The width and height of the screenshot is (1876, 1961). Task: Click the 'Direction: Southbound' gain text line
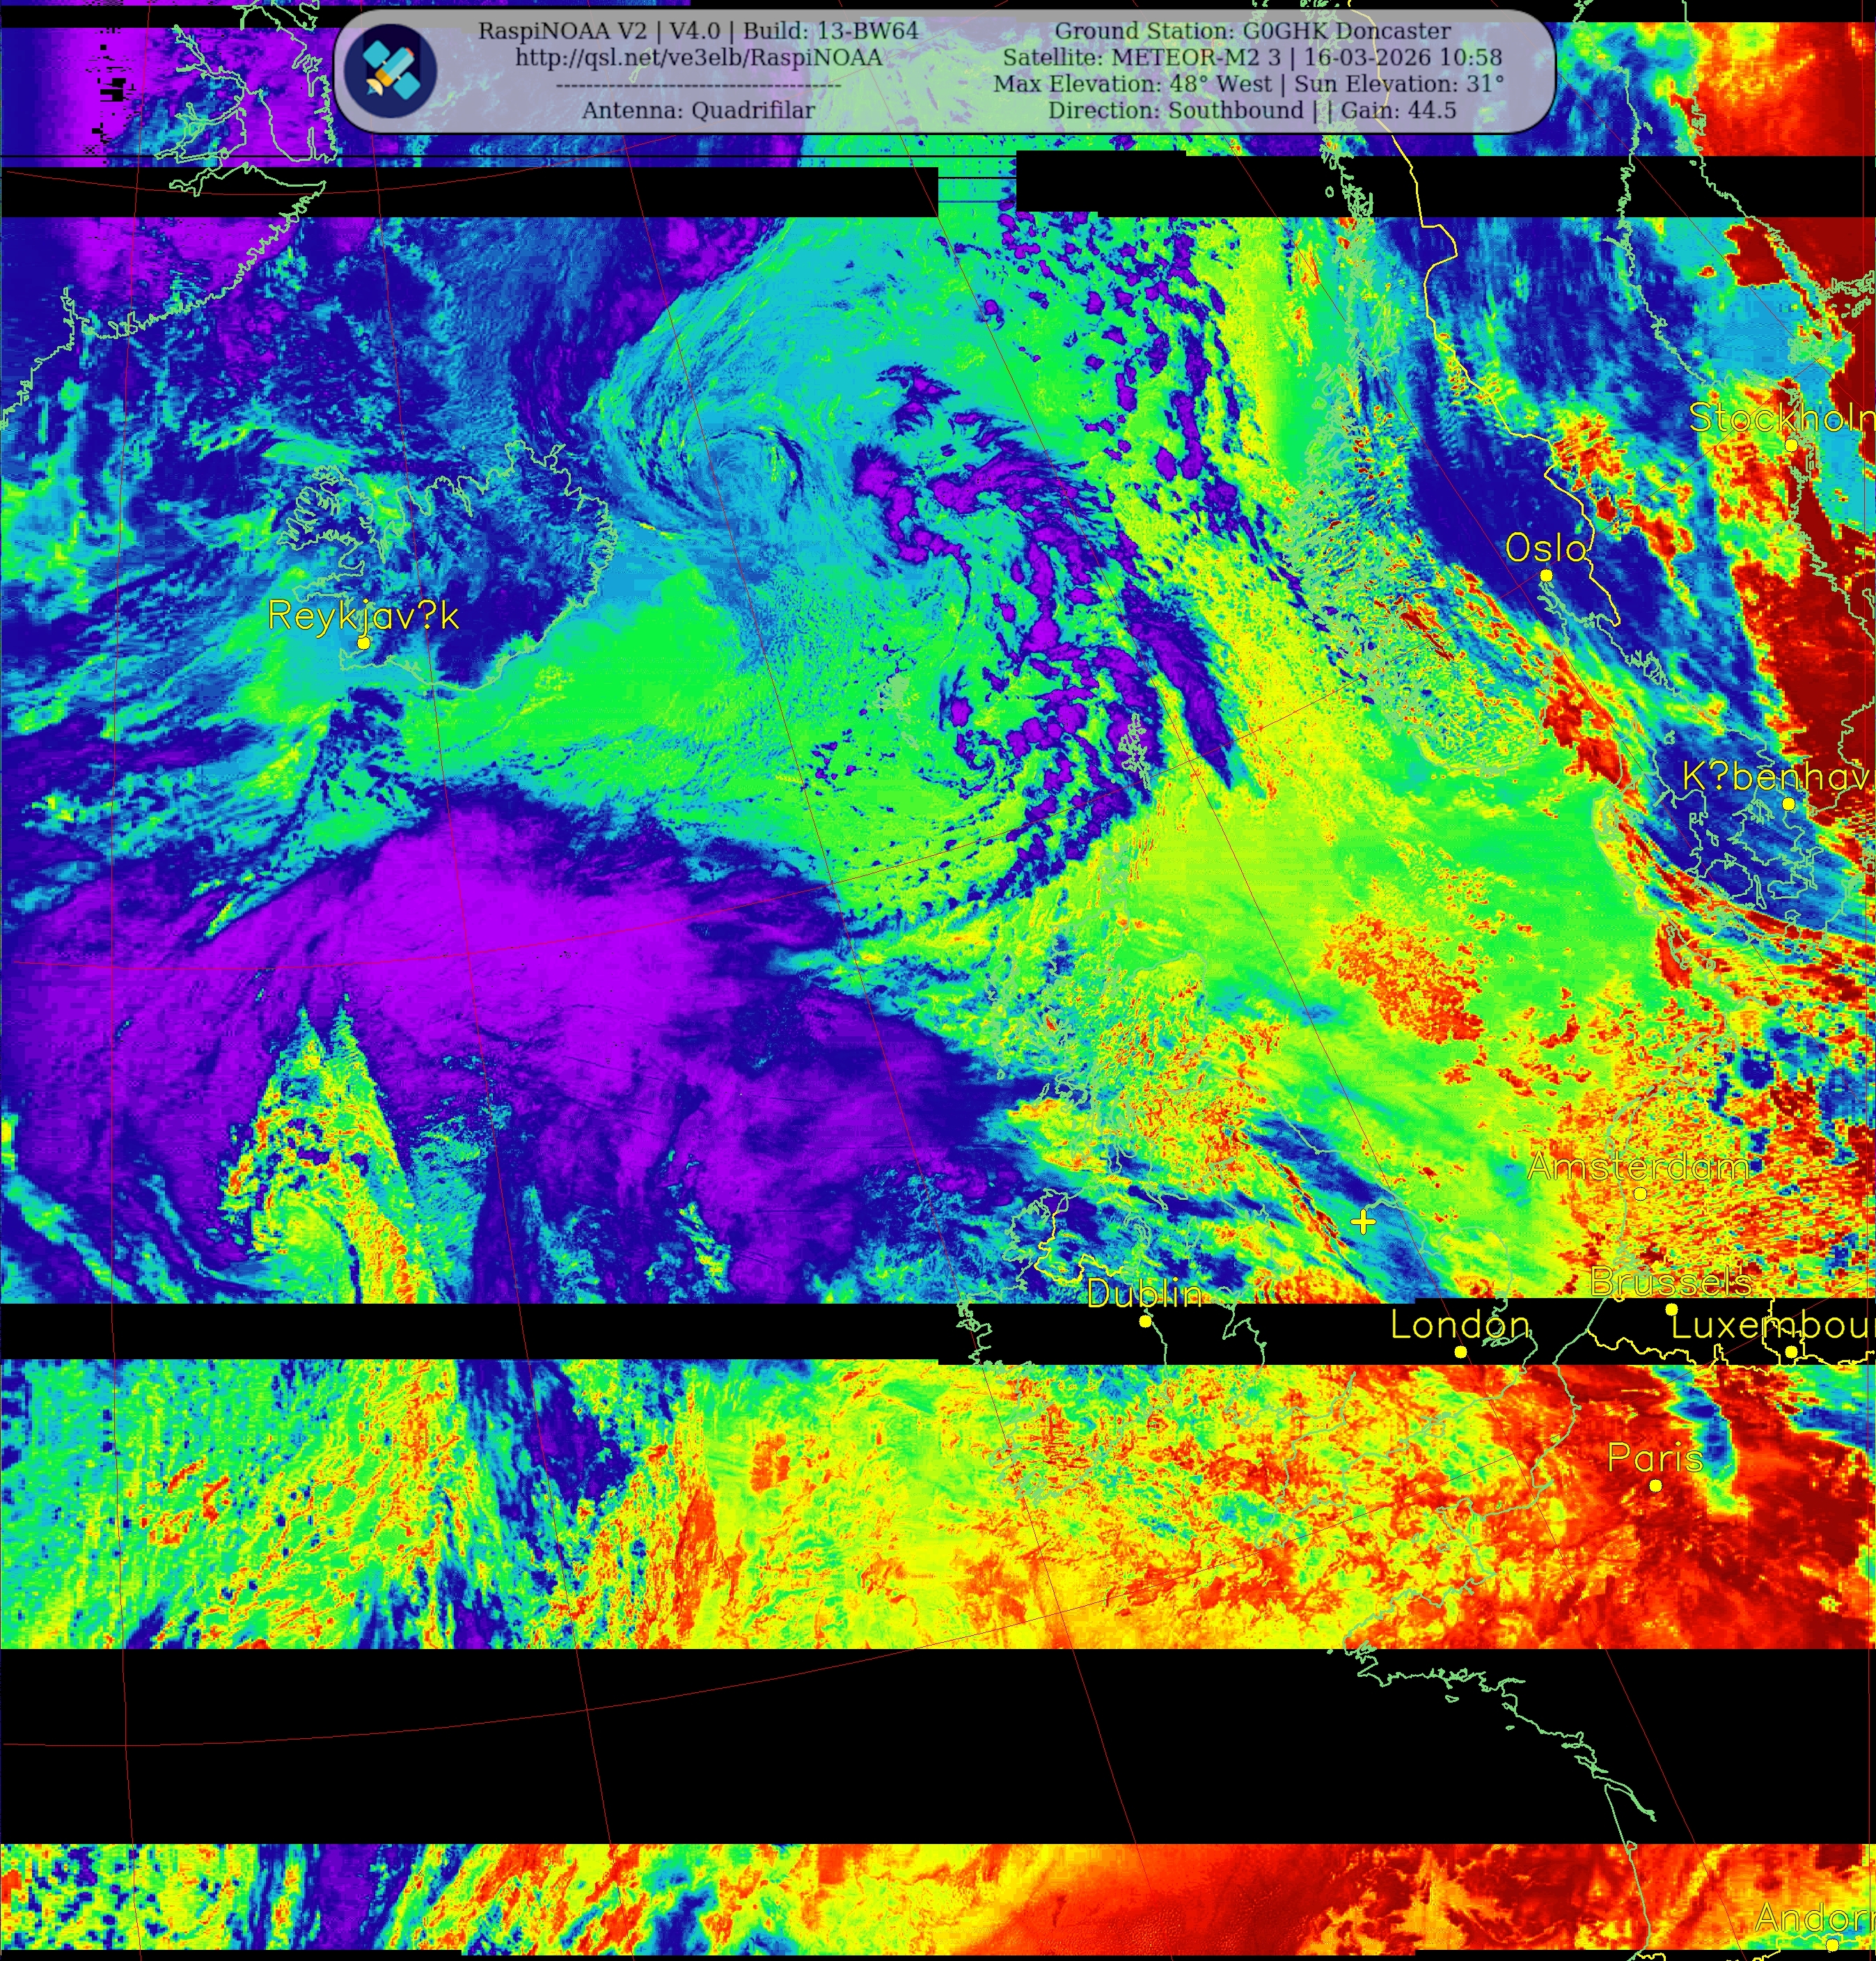pos(1252,110)
